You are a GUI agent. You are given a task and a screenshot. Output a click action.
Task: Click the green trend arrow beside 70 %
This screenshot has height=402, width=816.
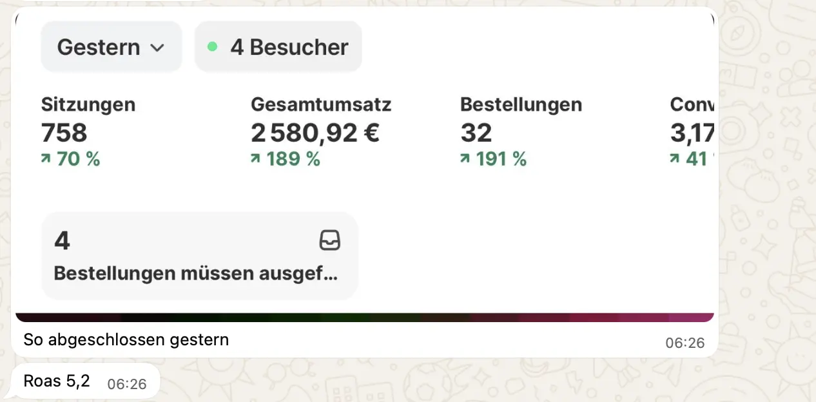click(x=45, y=158)
